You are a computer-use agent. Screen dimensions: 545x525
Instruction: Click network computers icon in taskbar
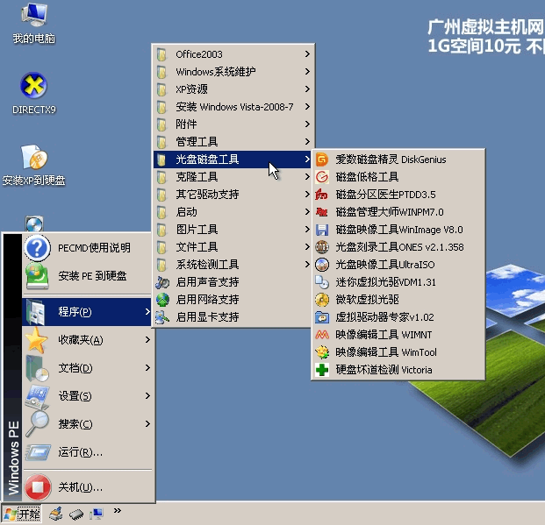pos(97,514)
